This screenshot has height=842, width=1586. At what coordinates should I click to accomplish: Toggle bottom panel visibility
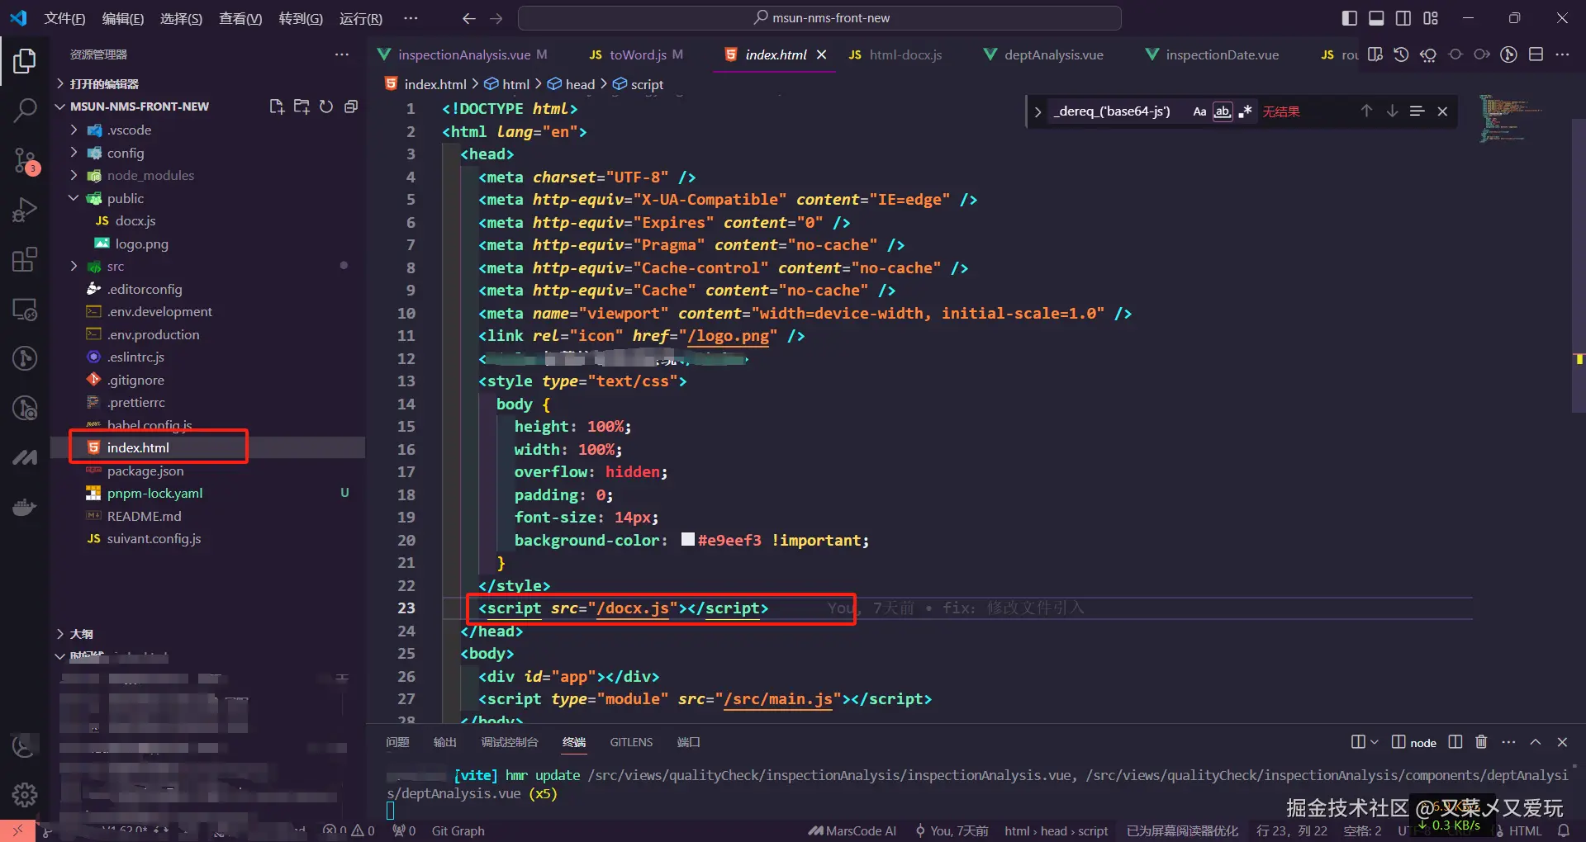(1376, 18)
